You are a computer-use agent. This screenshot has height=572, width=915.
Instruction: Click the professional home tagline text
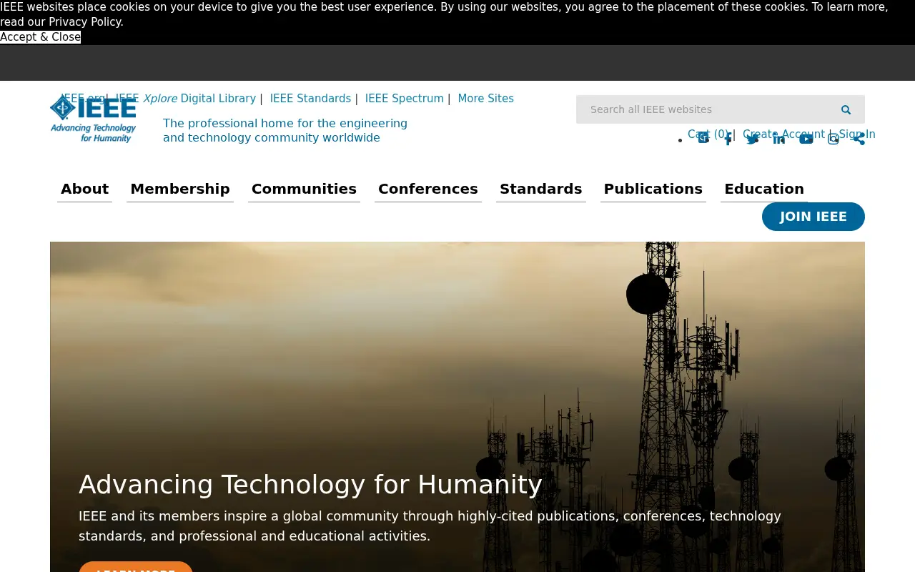[285, 131]
